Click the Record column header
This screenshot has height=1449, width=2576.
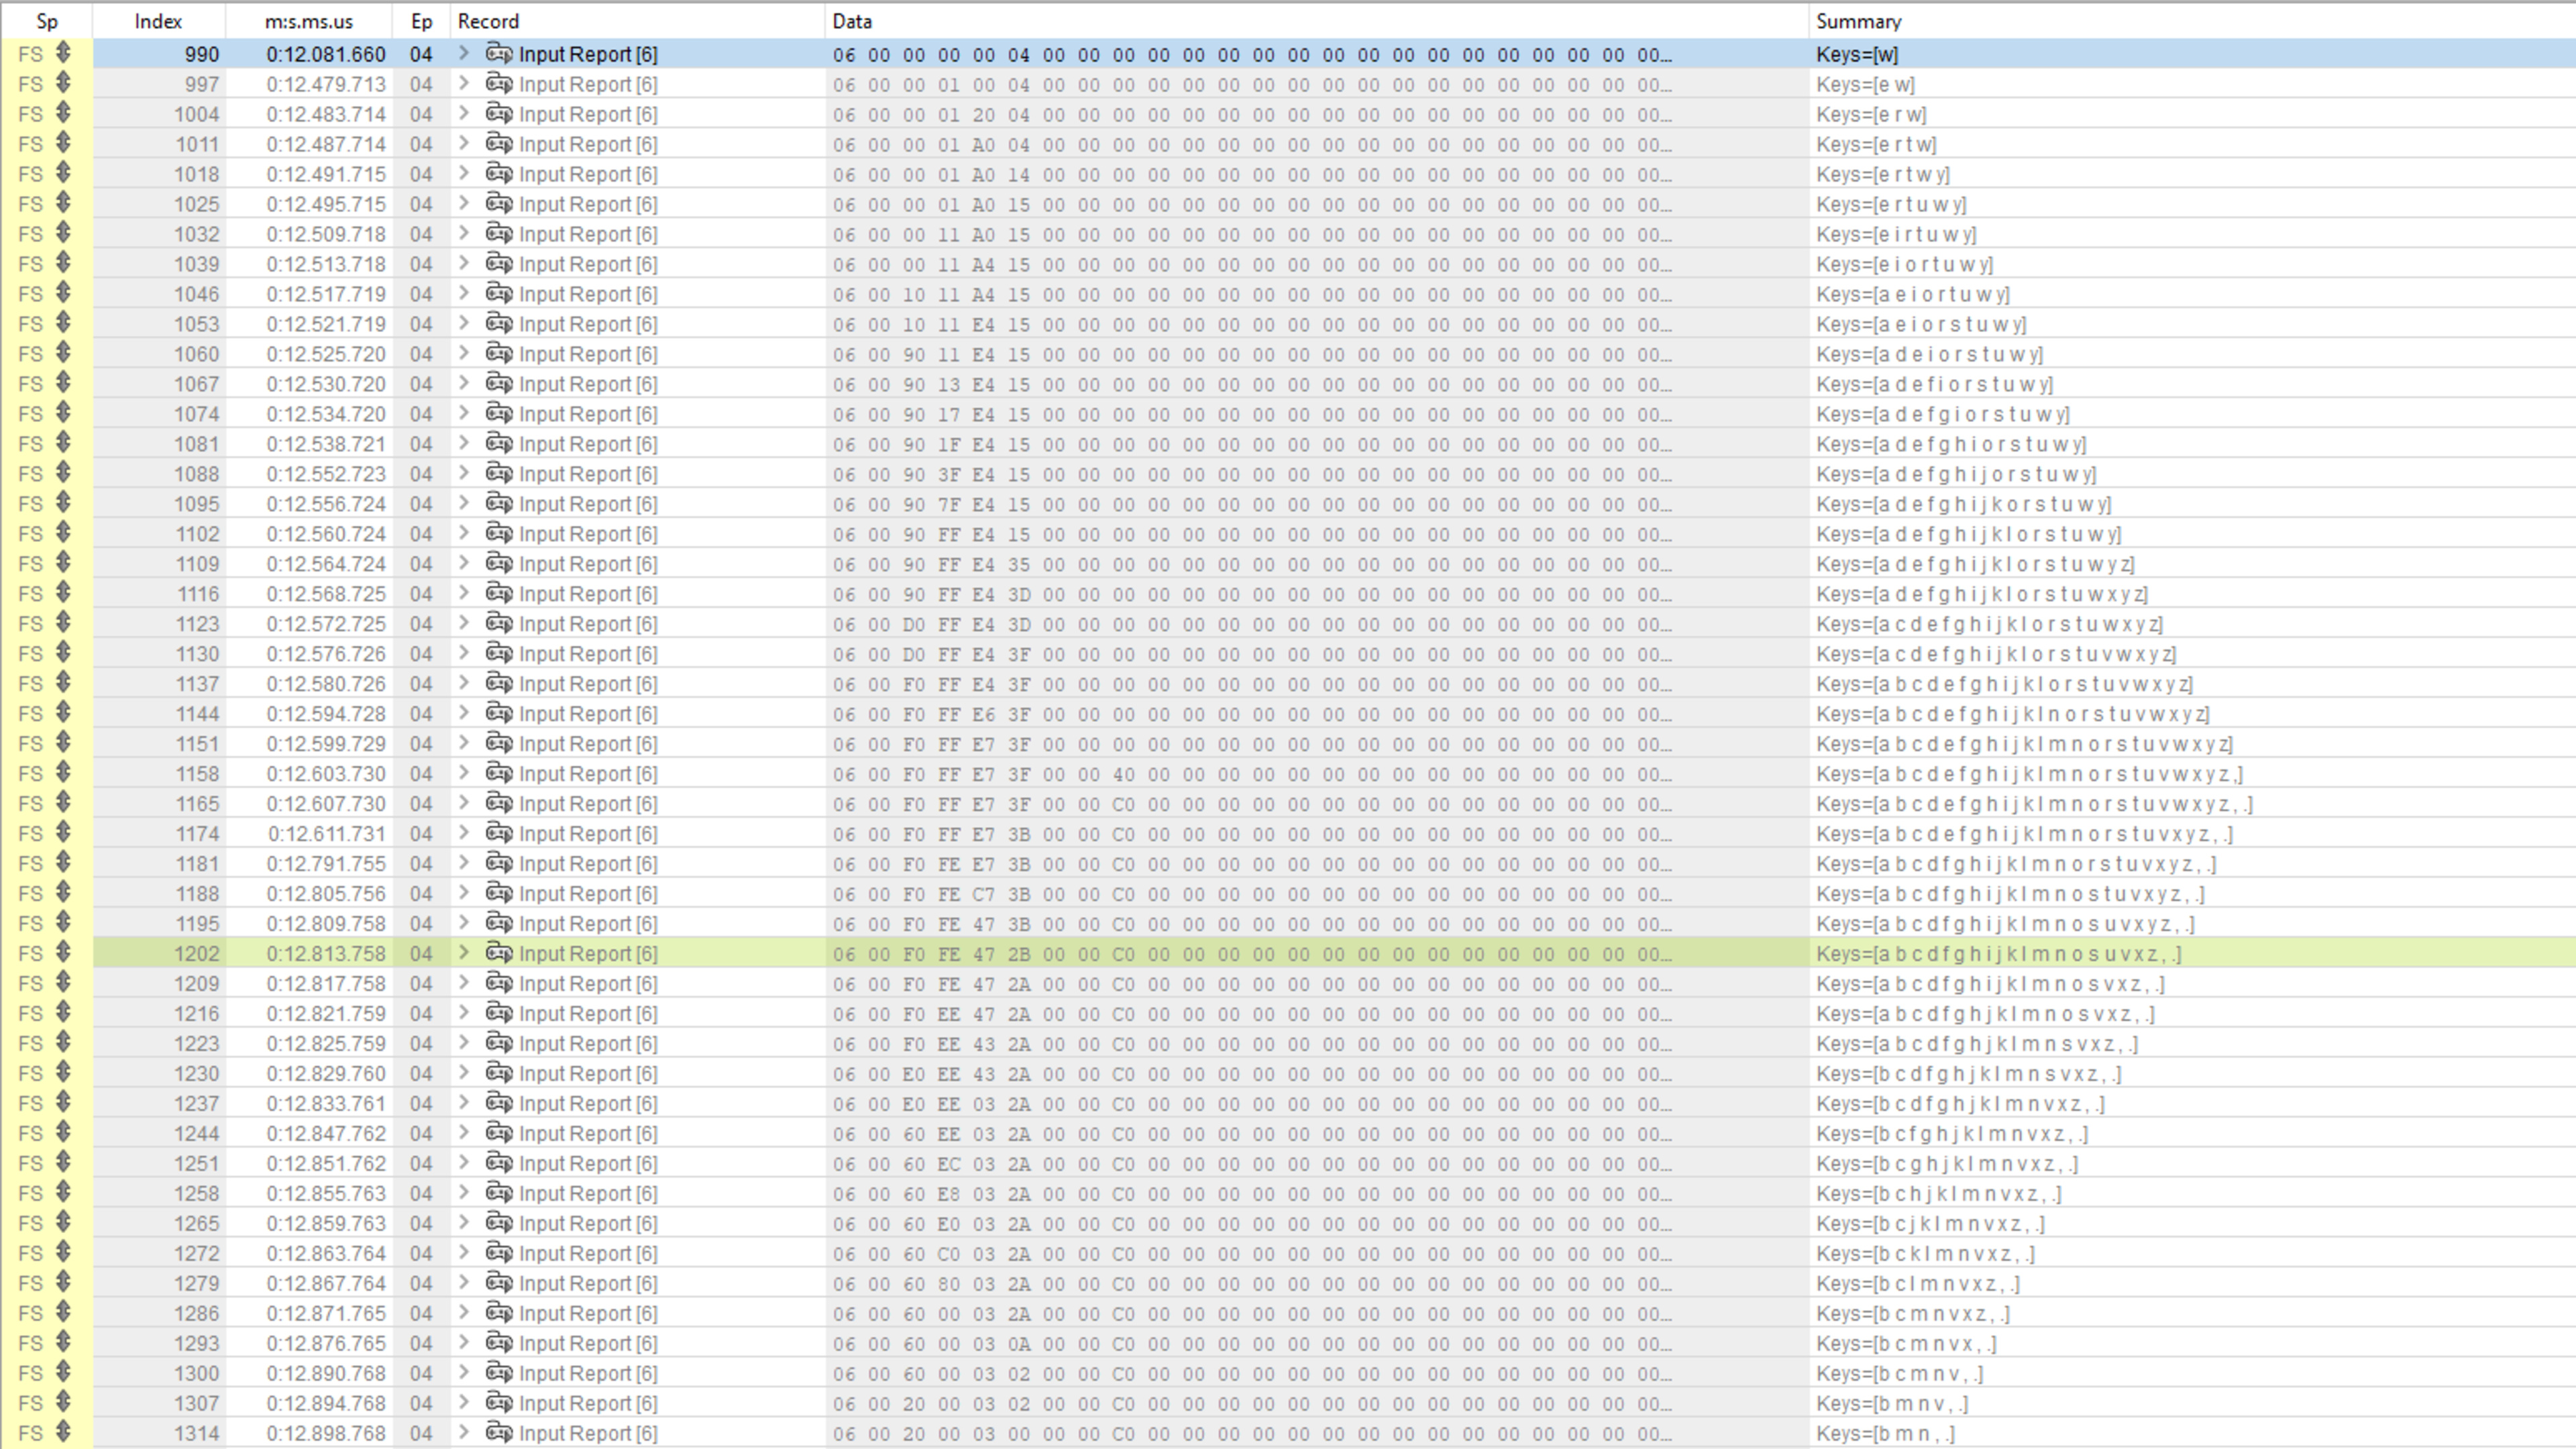488,21
